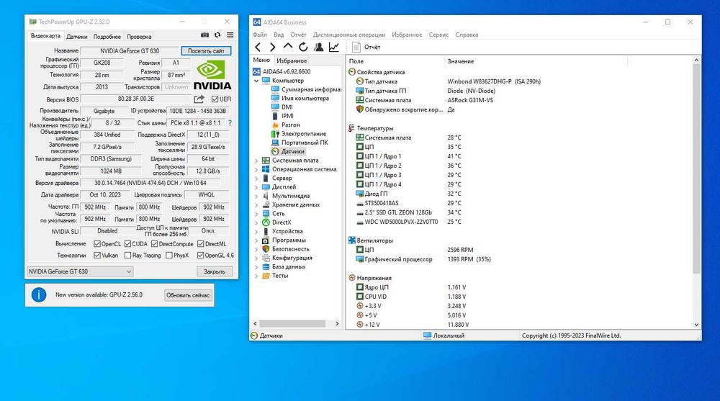Toggle the DirectML checkbox
The height and width of the screenshot is (401, 720).
[201, 244]
